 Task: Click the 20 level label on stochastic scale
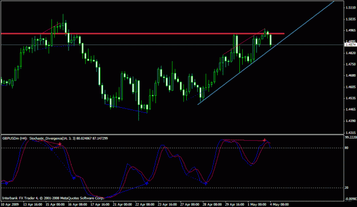point(347,188)
